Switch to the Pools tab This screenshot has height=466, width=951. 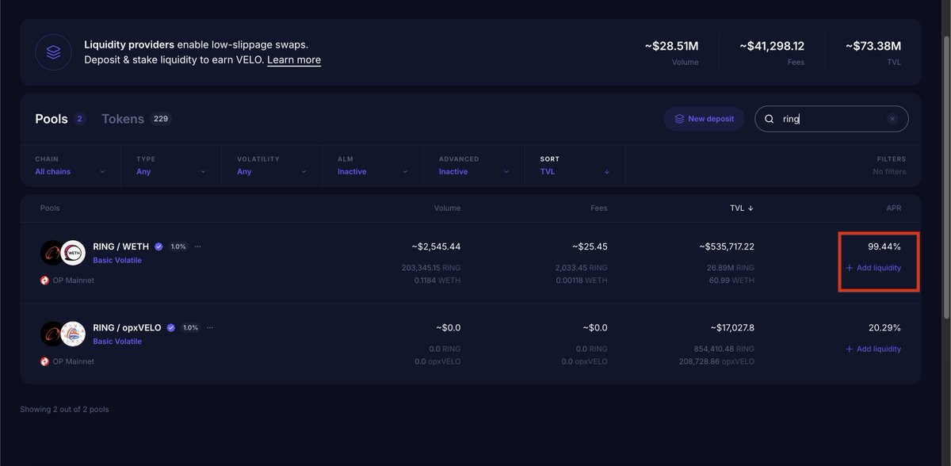click(x=52, y=119)
